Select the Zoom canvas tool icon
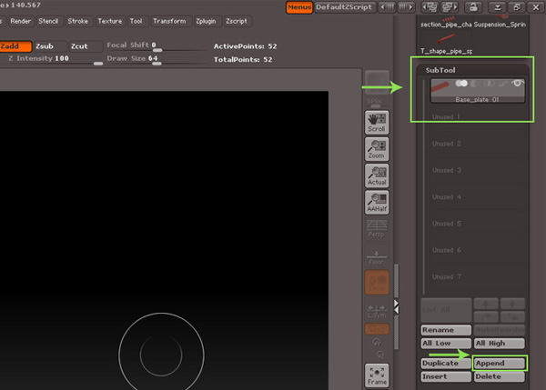This screenshot has height=390, width=546. click(x=376, y=150)
